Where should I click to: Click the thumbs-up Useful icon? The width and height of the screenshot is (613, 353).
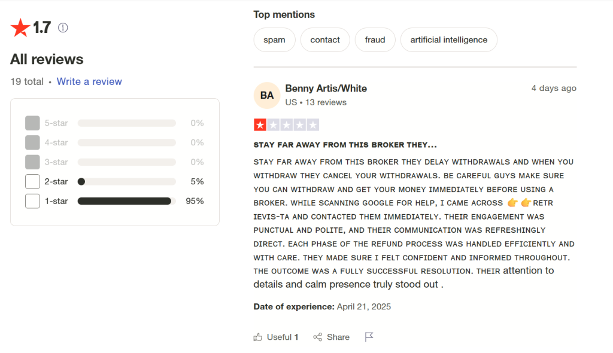tap(258, 337)
